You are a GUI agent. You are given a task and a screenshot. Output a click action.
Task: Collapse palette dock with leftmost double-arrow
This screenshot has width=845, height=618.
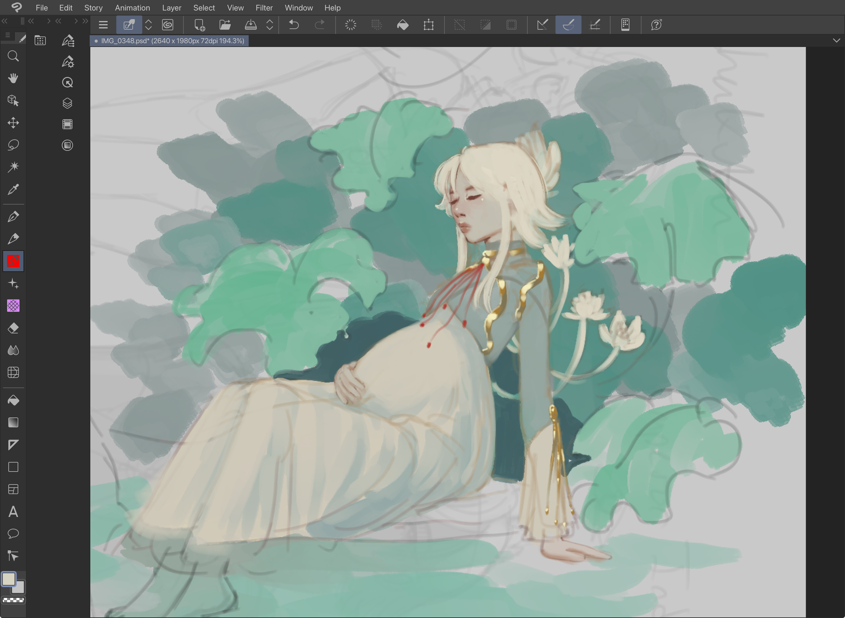click(5, 21)
